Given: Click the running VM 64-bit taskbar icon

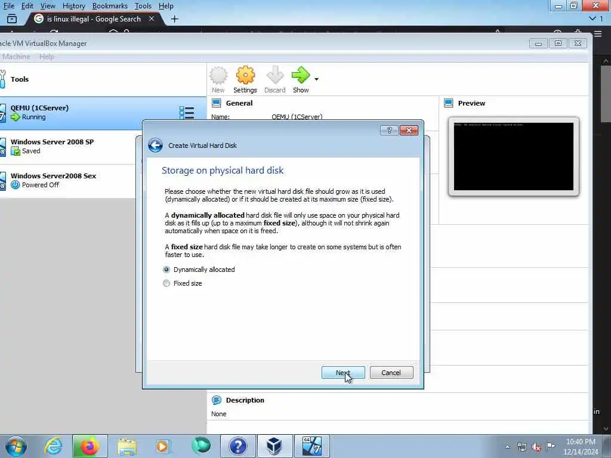Looking at the screenshot, I should pos(311,446).
